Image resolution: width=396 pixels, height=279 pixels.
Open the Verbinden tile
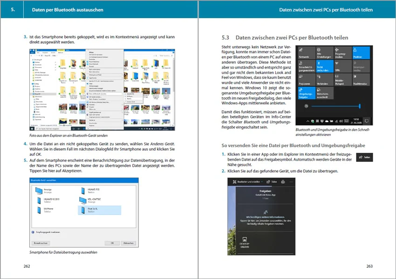tap(325, 80)
